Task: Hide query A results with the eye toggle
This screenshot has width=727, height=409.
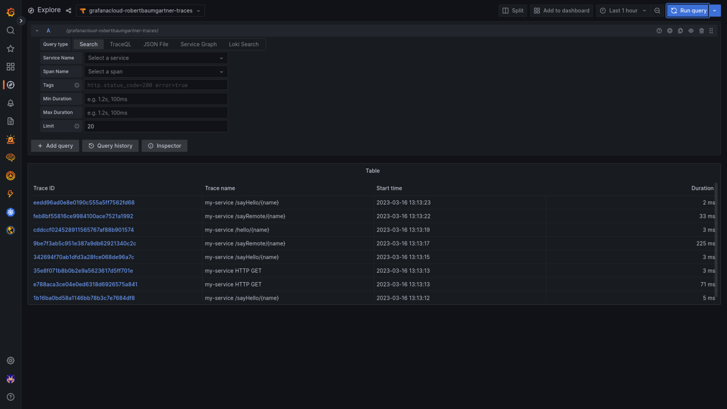Action: (691, 30)
